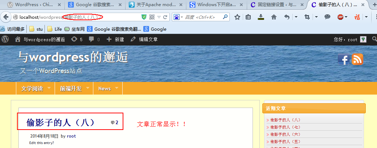Reload the page with the refresh icon
The height and width of the screenshot is (148, 377).
165,17
